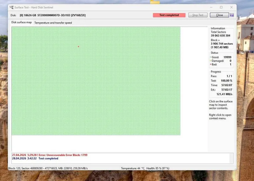Image resolution: width=254 pixels, height=181 pixels.
Task: Maximize the Surface Test window
Action: [x=221, y=7]
